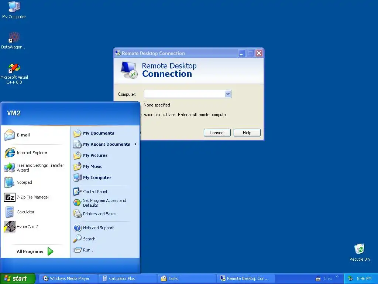Screen dimensions: 378x284
Task: Open My Documents folder
Action: click(x=105, y=133)
